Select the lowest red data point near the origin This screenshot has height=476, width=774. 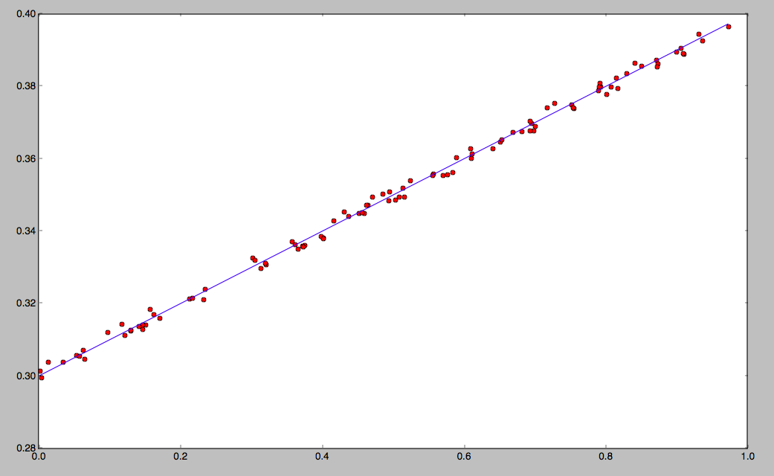(42, 378)
